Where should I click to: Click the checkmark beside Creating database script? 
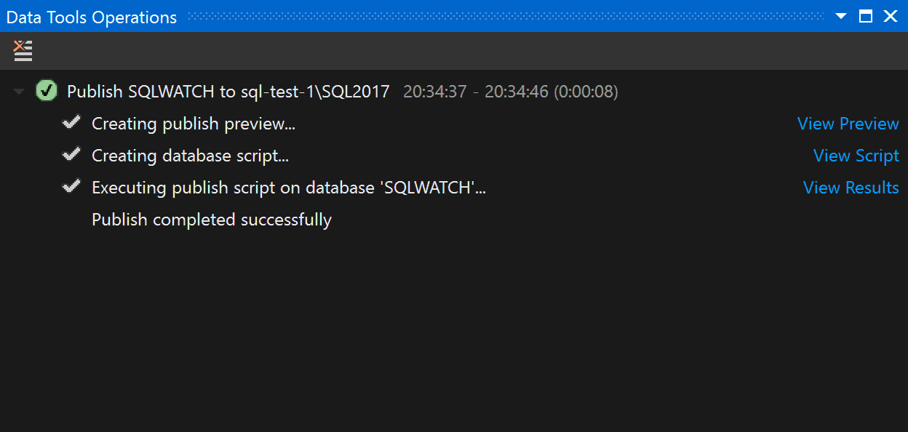(x=71, y=155)
